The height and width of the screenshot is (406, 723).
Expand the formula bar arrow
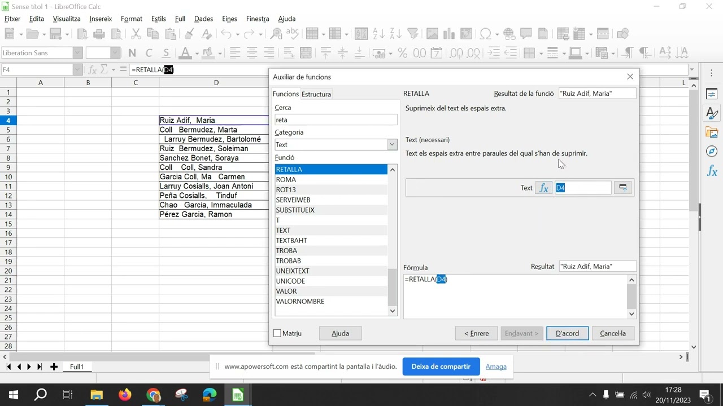tap(692, 69)
